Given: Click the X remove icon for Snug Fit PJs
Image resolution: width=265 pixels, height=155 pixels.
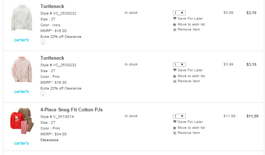Looking at the screenshot, I should coord(175,133).
